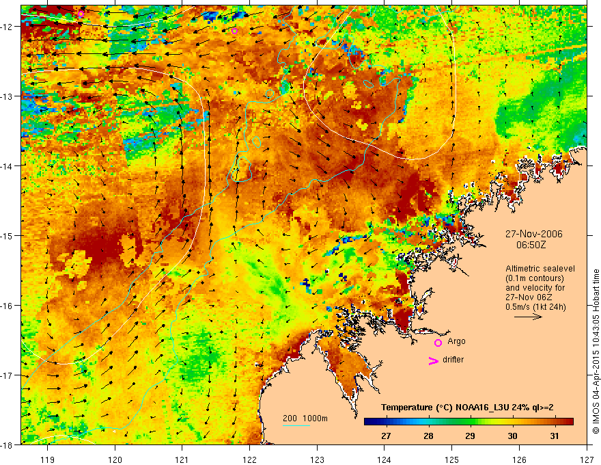Click the temperature color bar at 31
The width and height of the screenshot is (601, 465).
click(x=555, y=422)
